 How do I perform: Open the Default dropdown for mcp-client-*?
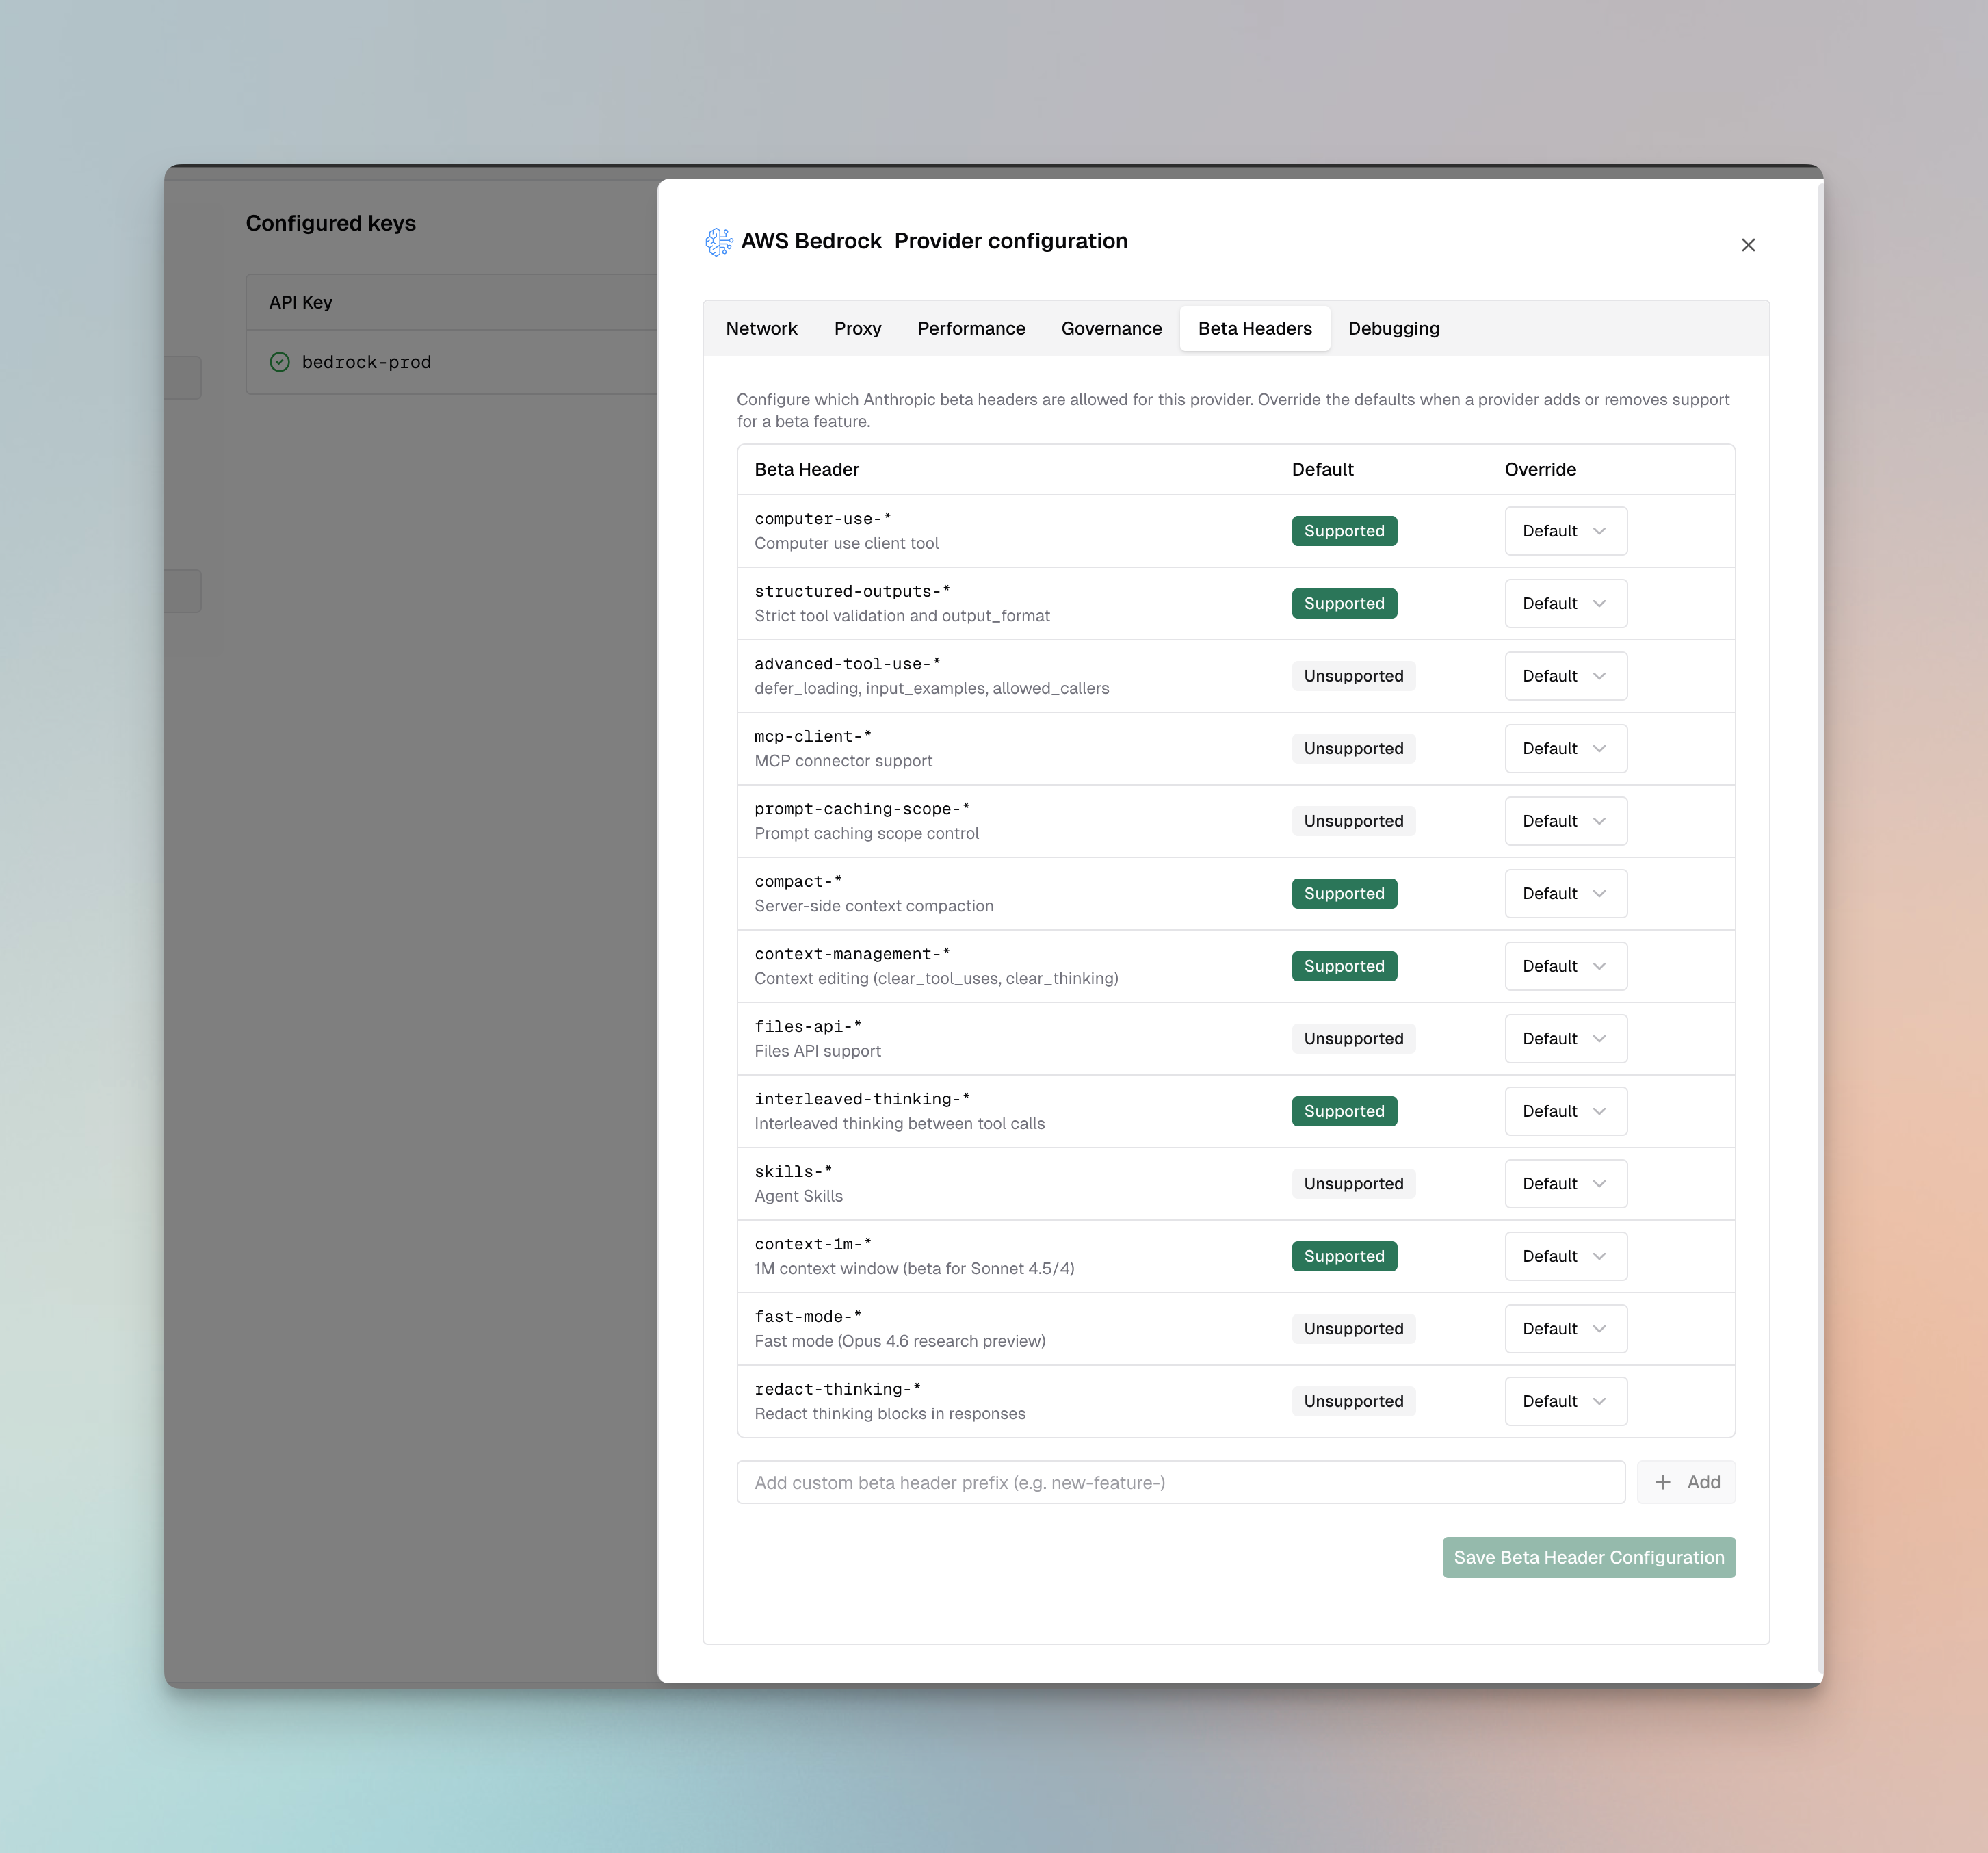1565,748
